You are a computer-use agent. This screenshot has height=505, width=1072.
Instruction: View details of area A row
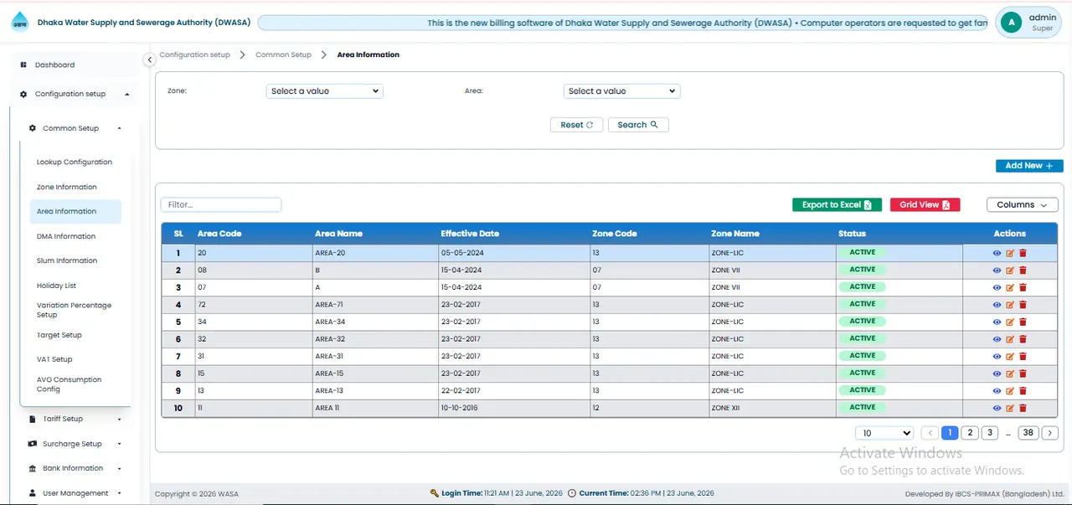[997, 287]
